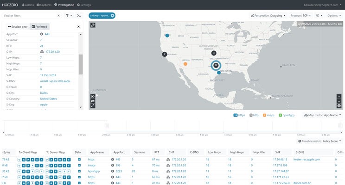345x185 pixels.
Task: Click the swap arrows icon on map
Action: pyautogui.click(x=93, y=101)
